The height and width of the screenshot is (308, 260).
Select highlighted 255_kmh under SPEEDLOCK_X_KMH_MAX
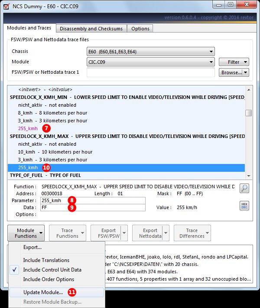(x=127, y=168)
